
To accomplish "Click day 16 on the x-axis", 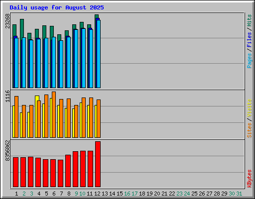I will pyautogui.click(x=127, y=194).
